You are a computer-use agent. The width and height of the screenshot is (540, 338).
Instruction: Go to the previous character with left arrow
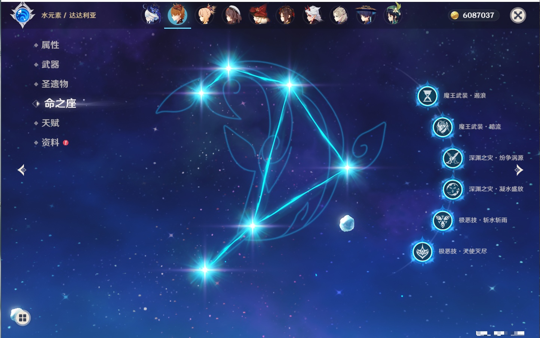[22, 170]
